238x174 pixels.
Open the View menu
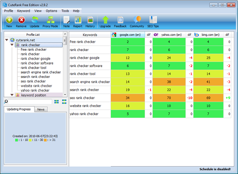pos(38,11)
